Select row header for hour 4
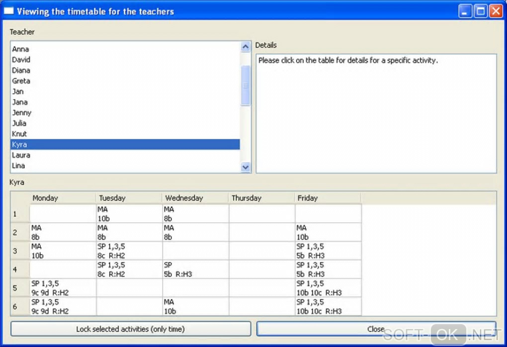Screen dimensions: 507x347 pyautogui.click(x=20, y=269)
